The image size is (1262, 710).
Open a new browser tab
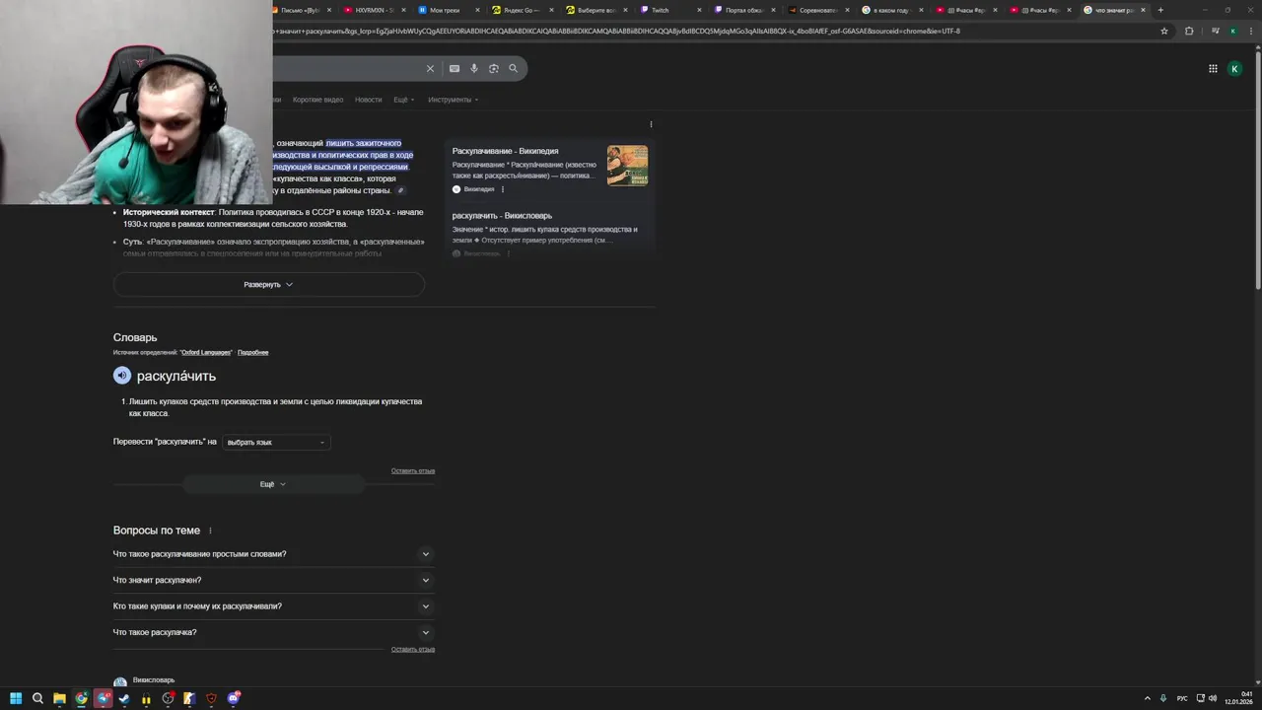point(1160,10)
